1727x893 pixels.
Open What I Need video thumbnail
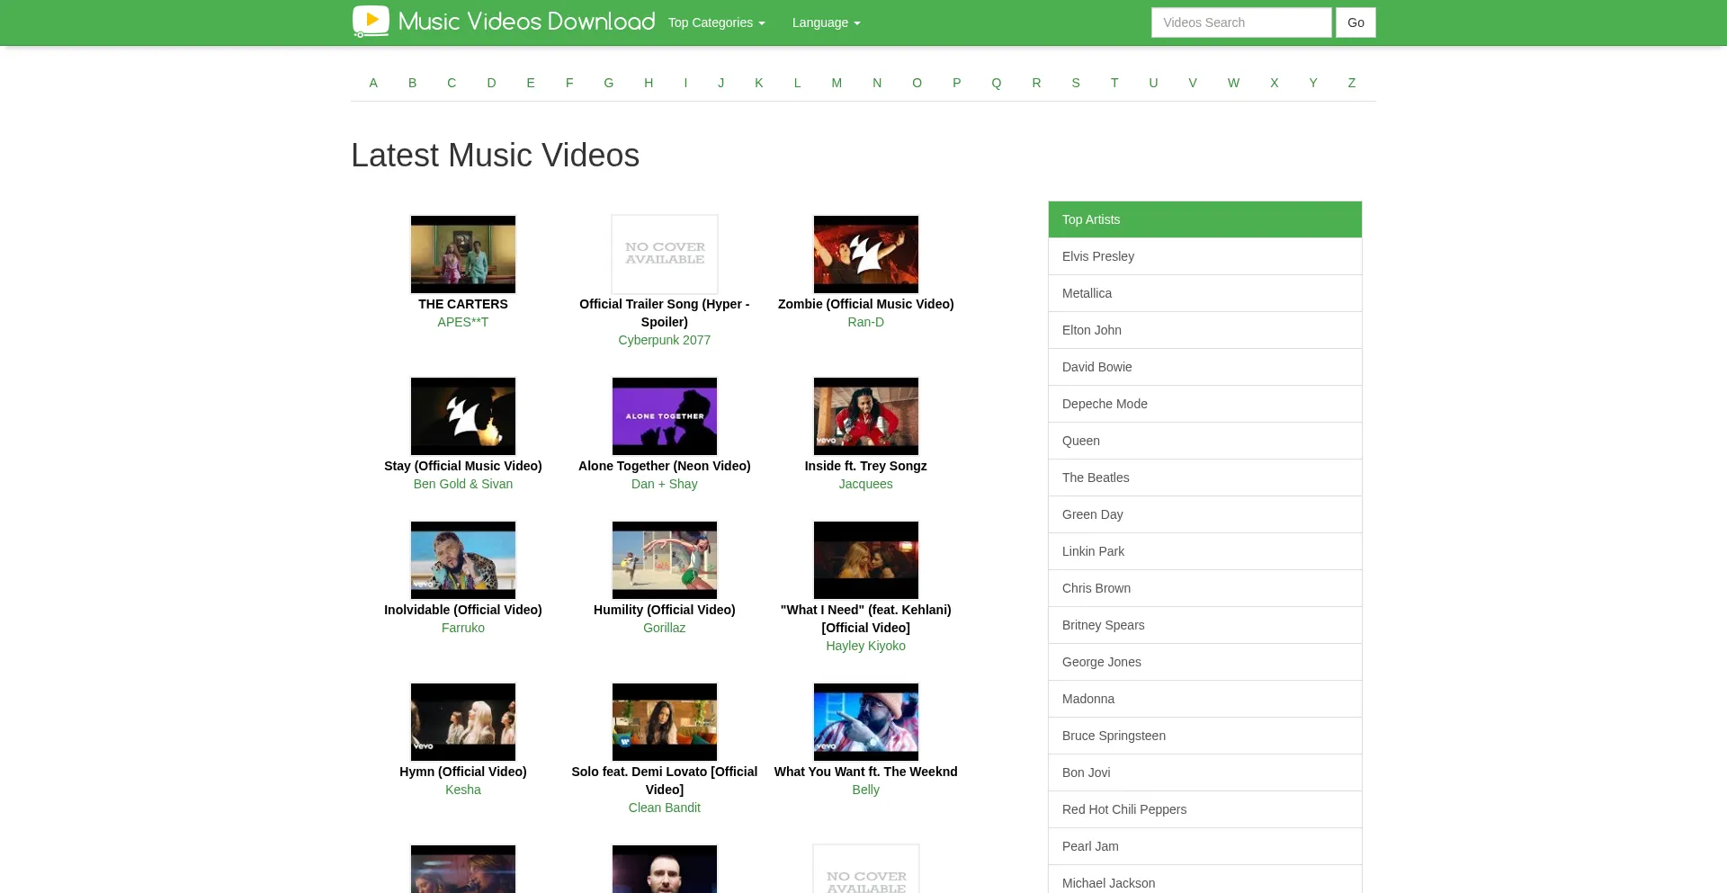click(x=866, y=560)
